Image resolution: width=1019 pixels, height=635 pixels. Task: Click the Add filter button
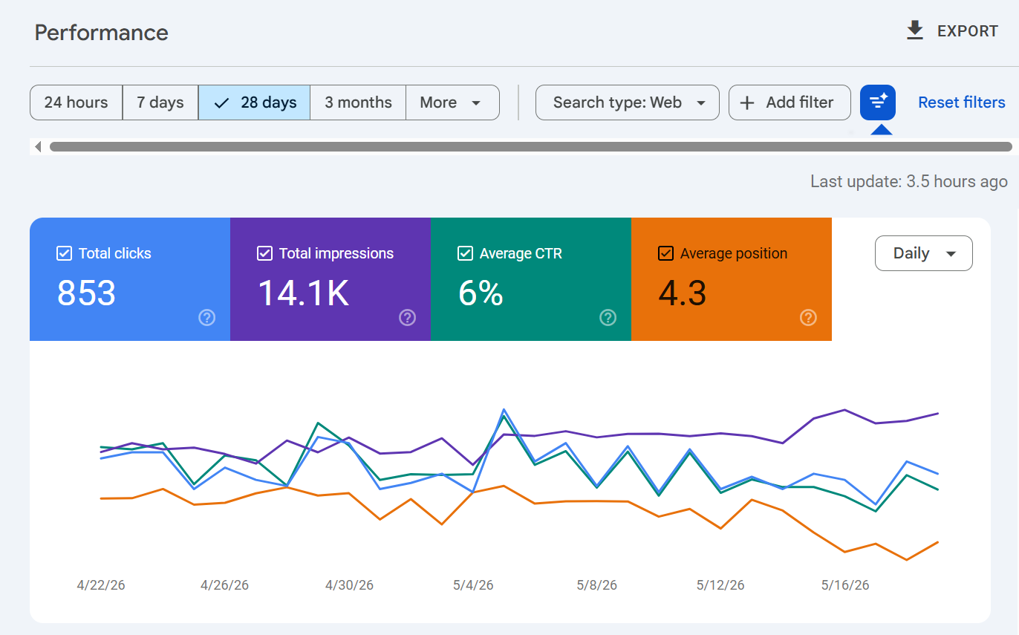point(790,102)
